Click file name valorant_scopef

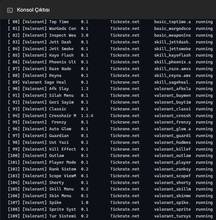[172, 176]
